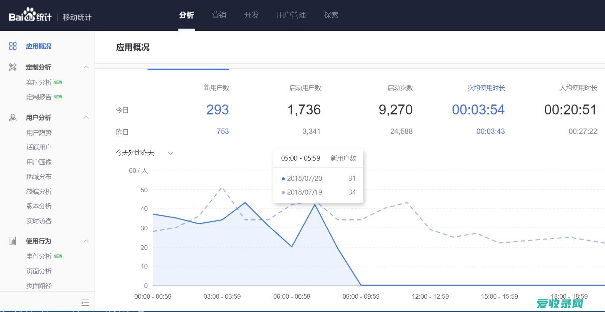The height and width of the screenshot is (312, 605).
Task: Click the 定制分析 section header
Action: (39, 67)
